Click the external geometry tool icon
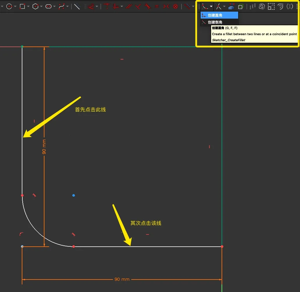300x292 pixels. 231,6
